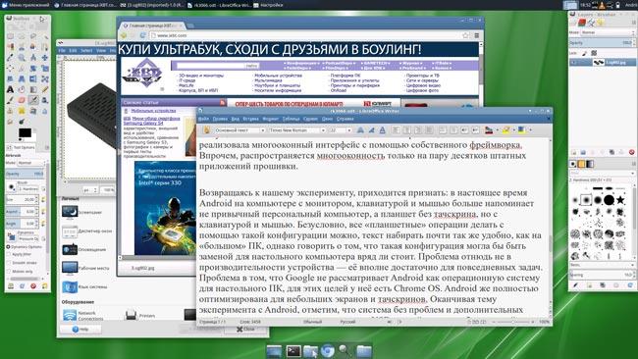Open Mode dropdown in Layers panel
The width and height of the screenshot is (638, 359).
608,32
